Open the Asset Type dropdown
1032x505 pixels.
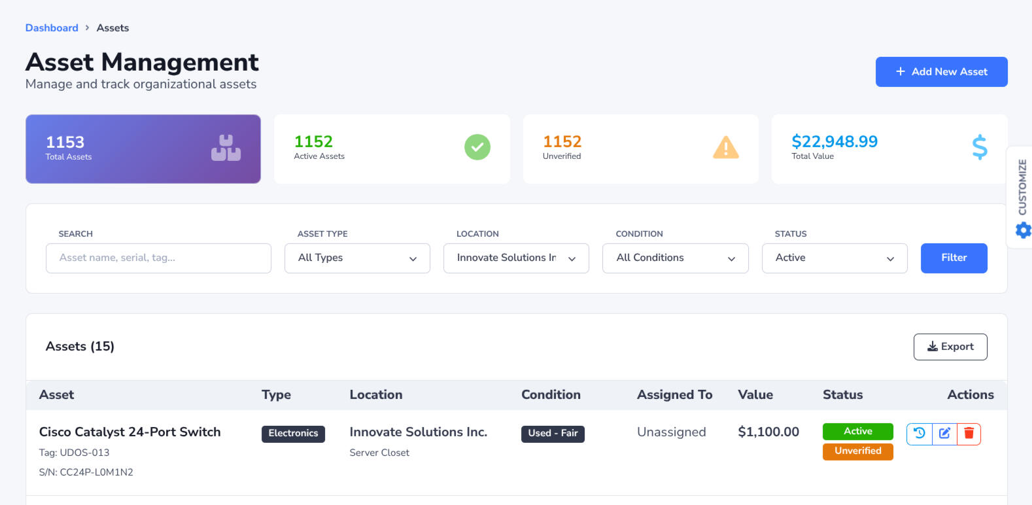tap(357, 258)
